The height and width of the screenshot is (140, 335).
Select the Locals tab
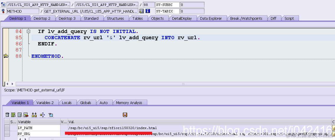tap(67, 103)
